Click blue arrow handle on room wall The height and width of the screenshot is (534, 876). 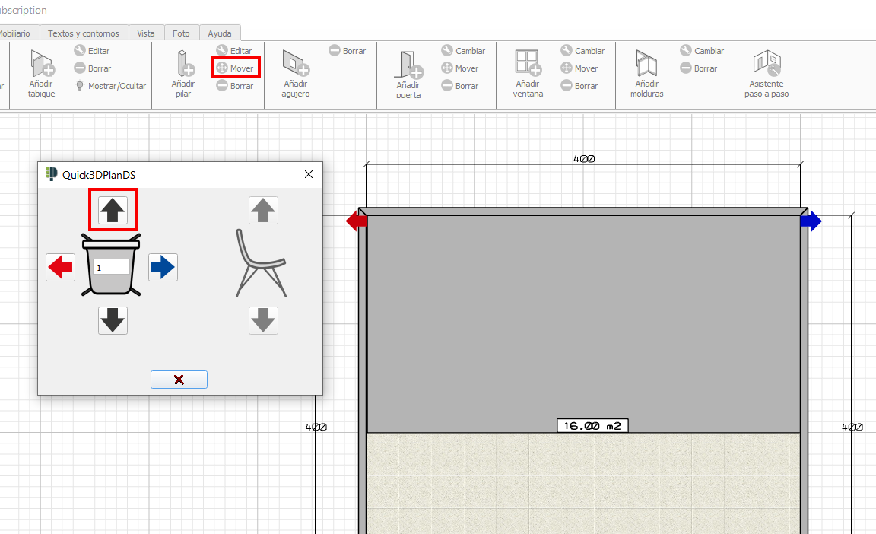[x=811, y=221]
